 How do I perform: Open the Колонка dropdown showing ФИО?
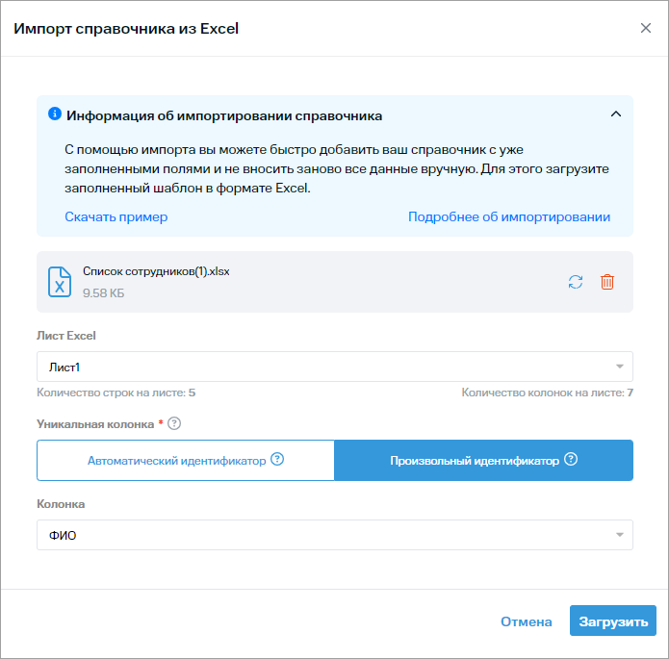coord(335,535)
